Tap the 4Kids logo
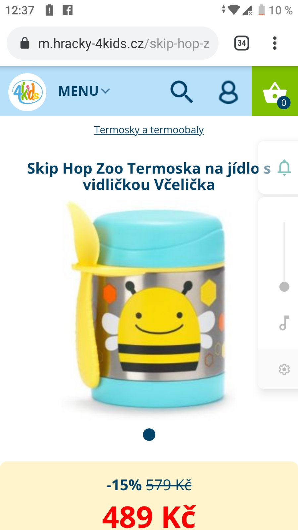298x530 pixels. (x=27, y=92)
